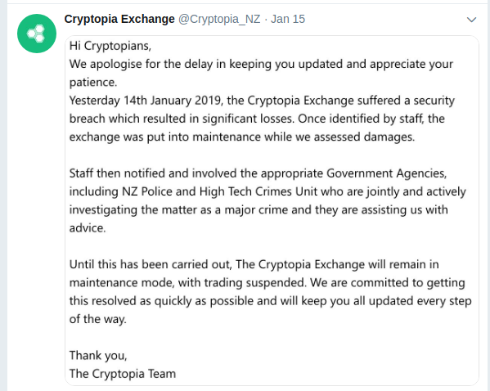
Task: Open the tweet via Jan 15 timestamp
Action: (x=288, y=19)
